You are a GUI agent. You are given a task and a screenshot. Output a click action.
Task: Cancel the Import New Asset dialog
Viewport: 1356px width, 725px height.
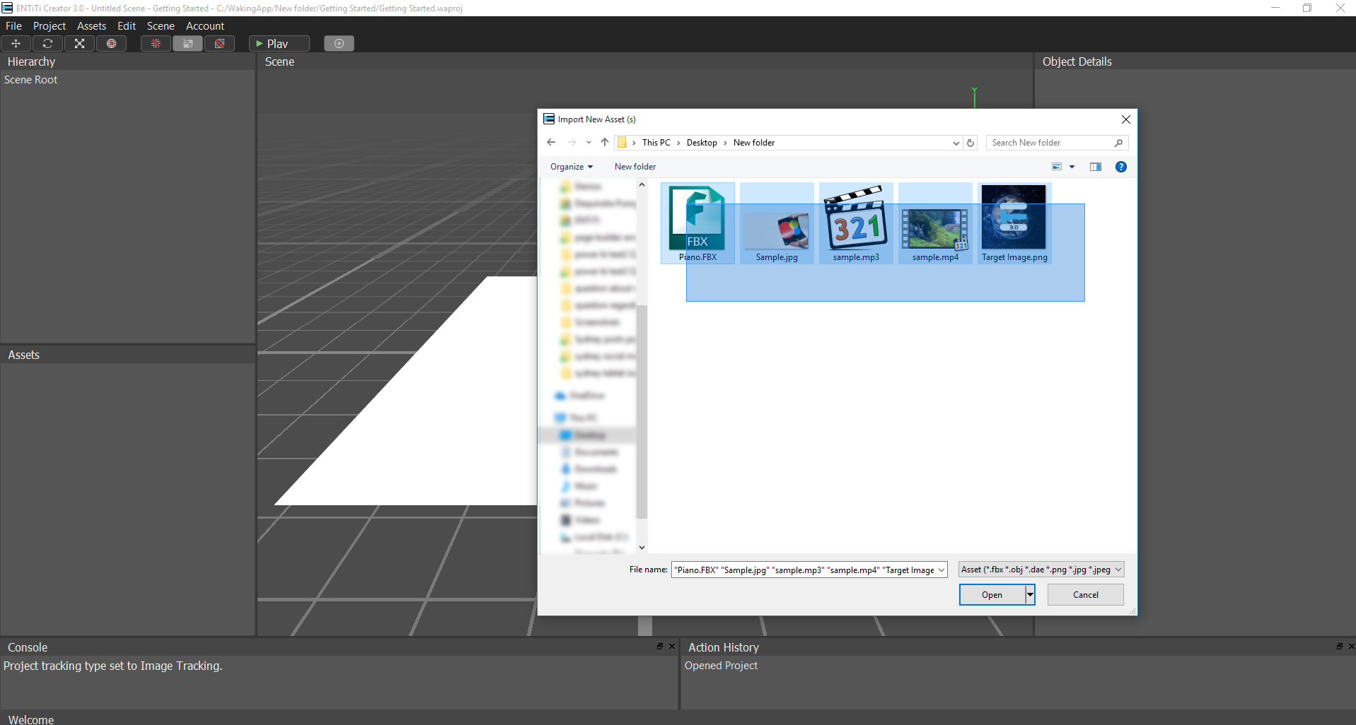click(x=1086, y=595)
